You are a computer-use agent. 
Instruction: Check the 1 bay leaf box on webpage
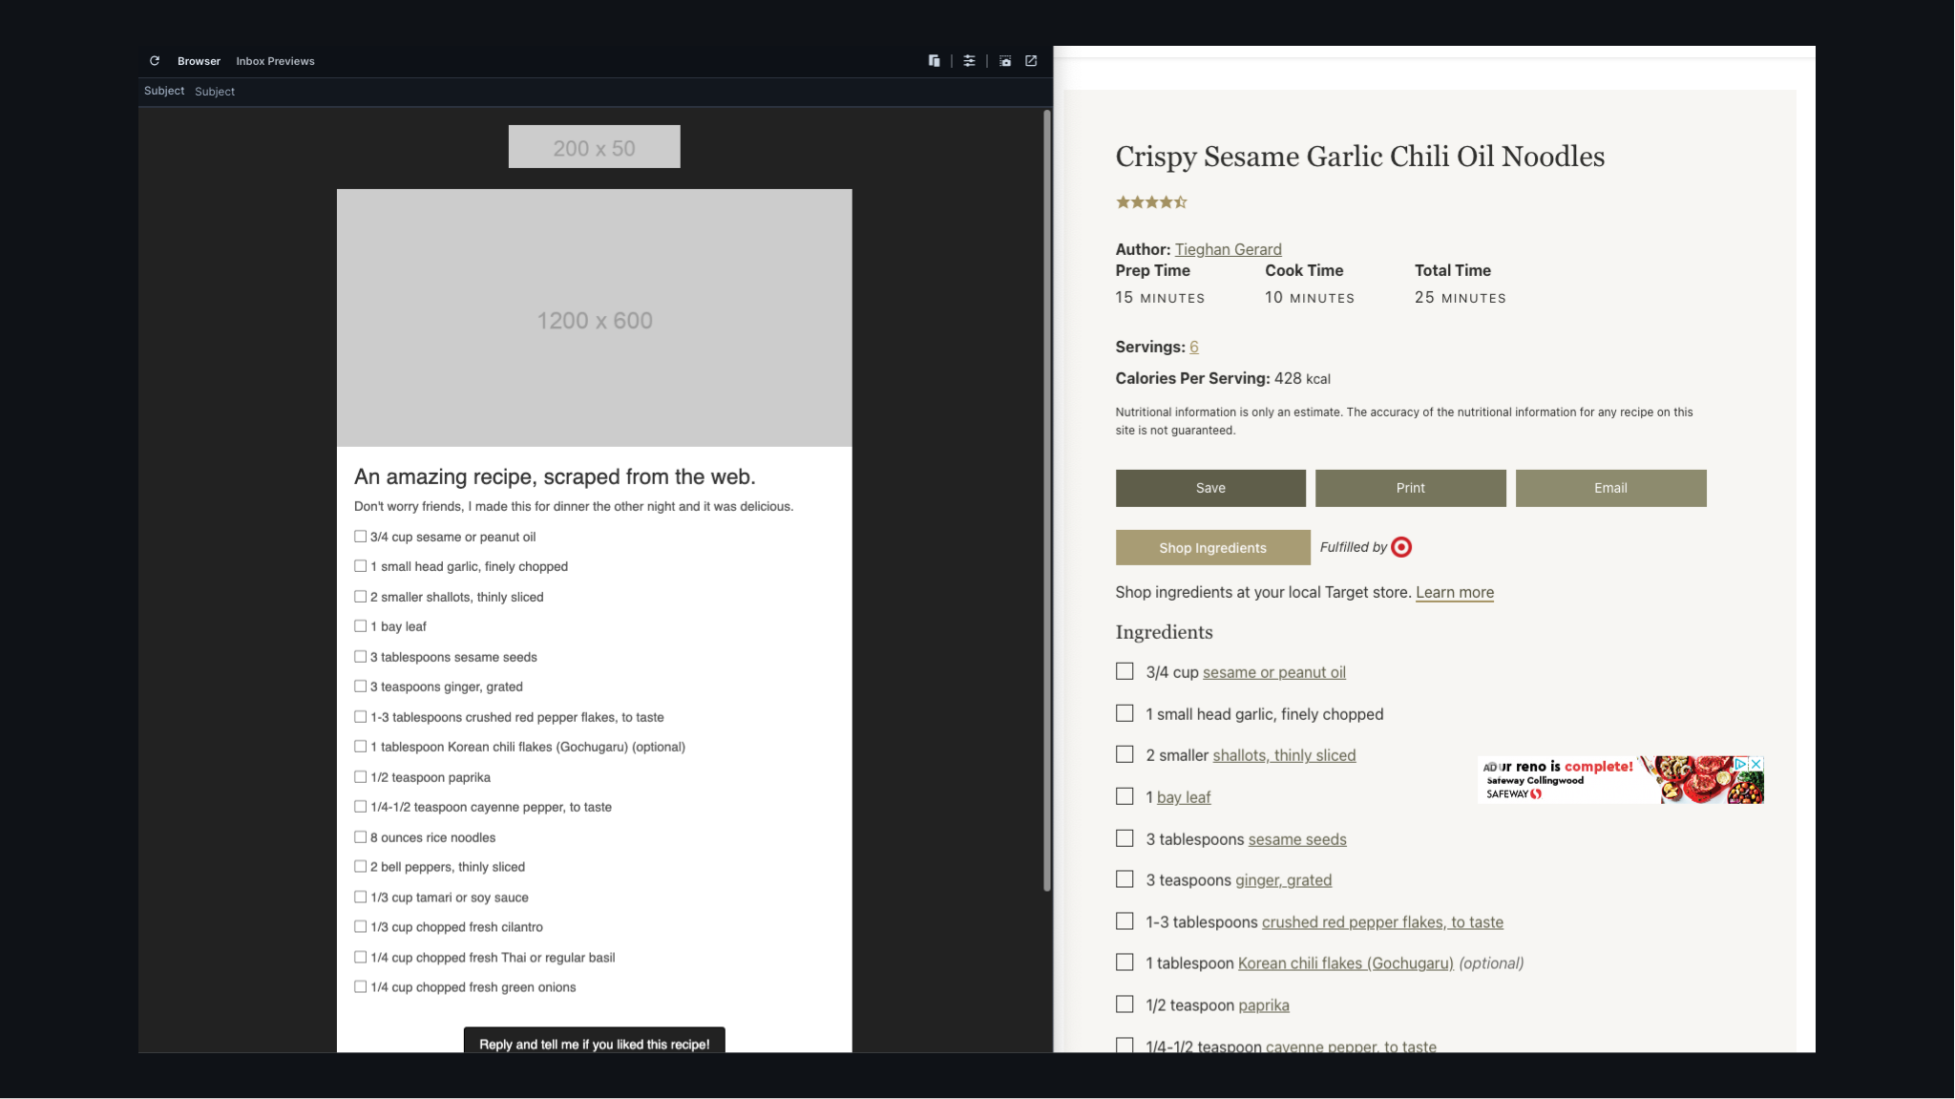pyautogui.click(x=1125, y=796)
